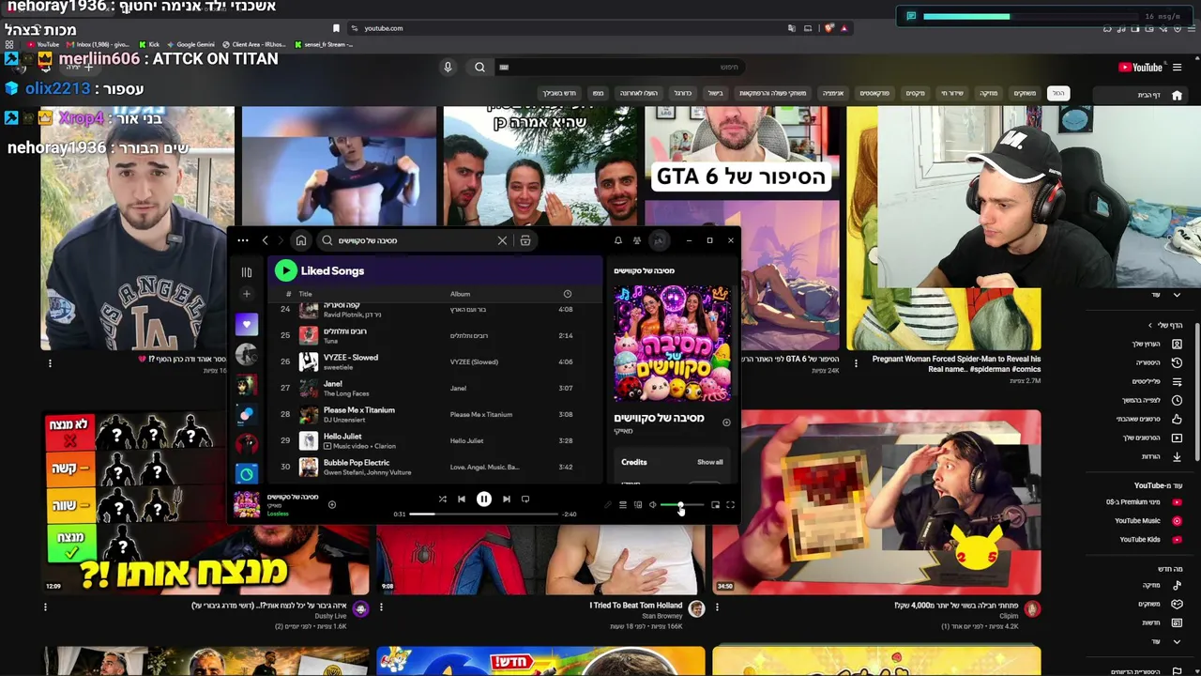
Task: Click 'Show all' in Credits section
Action: pos(710,462)
